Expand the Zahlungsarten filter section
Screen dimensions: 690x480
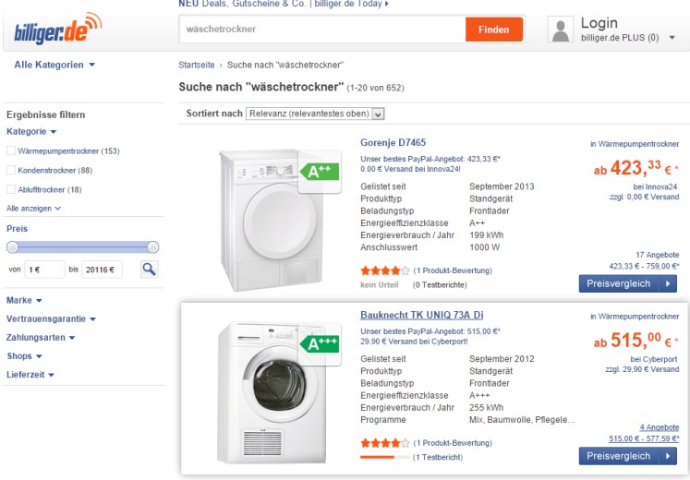41,337
